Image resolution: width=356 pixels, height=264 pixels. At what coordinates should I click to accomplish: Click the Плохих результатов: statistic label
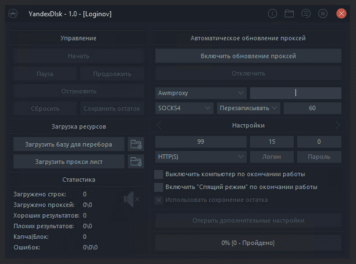[x=43, y=226]
